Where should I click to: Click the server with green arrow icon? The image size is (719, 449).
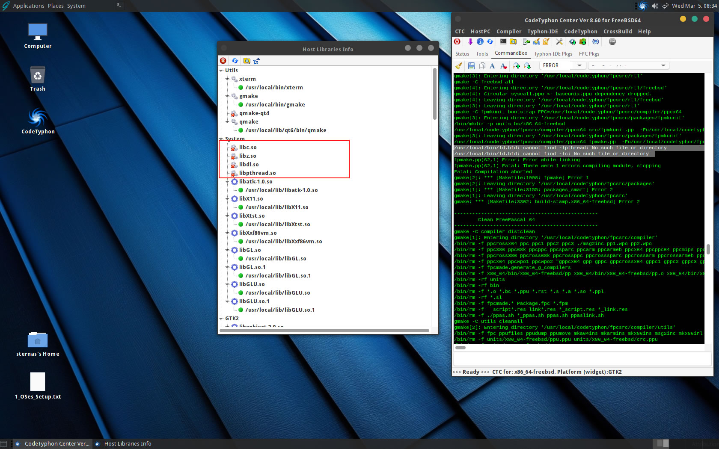(526, 41)
